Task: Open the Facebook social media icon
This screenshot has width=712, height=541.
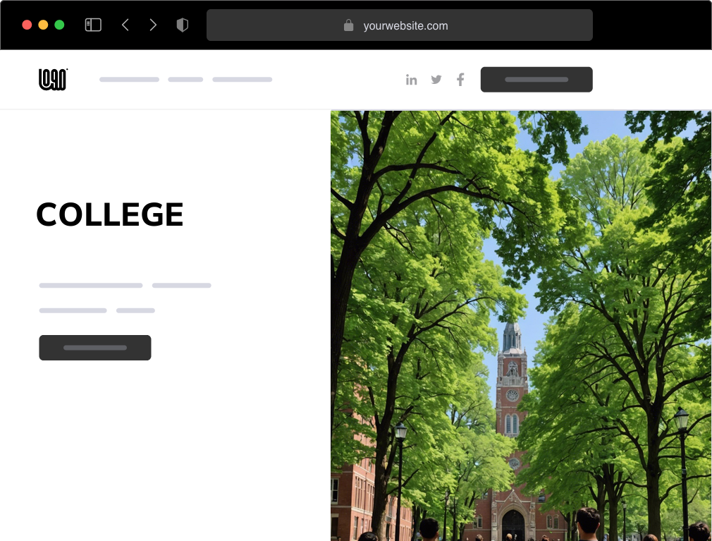Action: pyautogui.click(x=460, y=80)
